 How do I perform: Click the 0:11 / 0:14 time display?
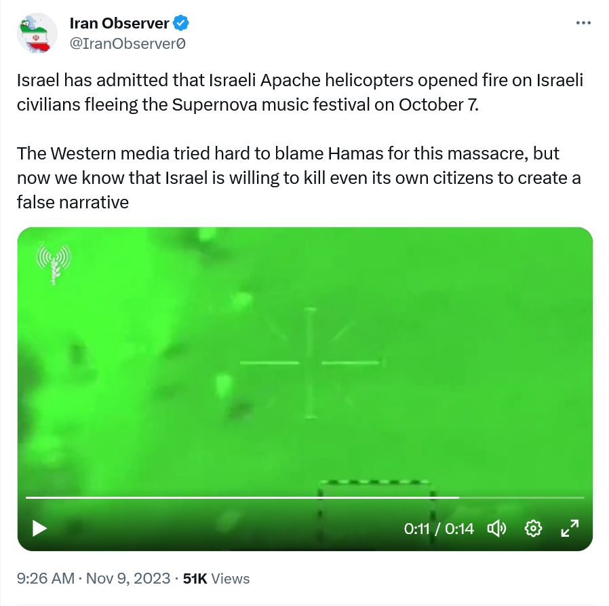click(439, 529)
